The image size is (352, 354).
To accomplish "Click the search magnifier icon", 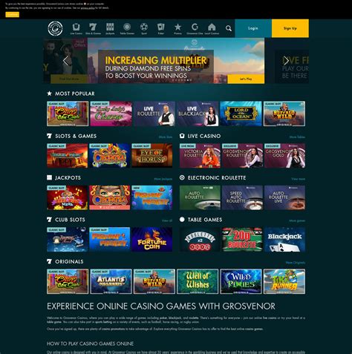I will coord(229,28).
